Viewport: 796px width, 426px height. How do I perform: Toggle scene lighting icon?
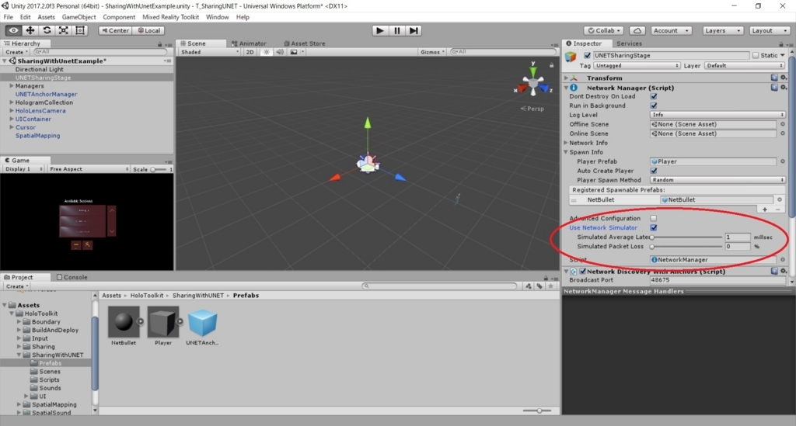coord(266,52)
